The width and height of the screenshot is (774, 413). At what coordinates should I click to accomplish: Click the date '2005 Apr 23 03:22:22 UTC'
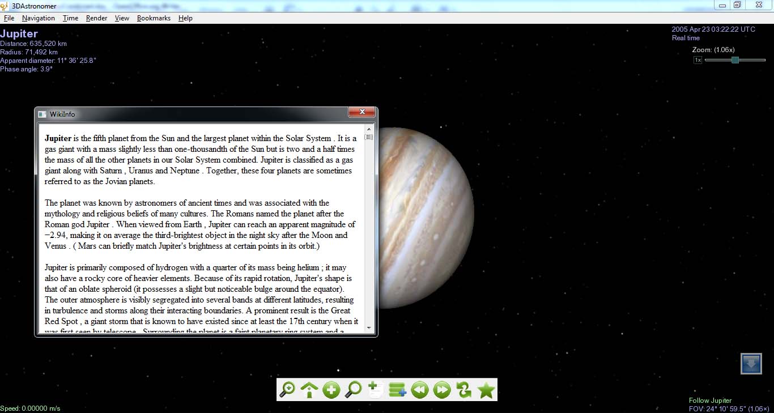[x=713, y=29]
